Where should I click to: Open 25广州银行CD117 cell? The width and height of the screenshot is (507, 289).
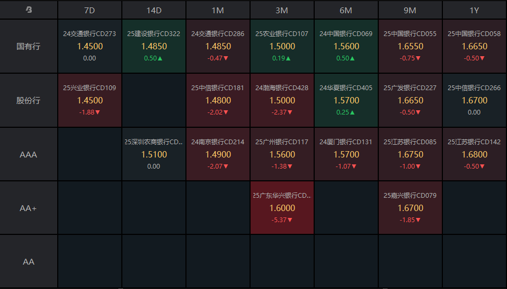click(x=282, y=154)
